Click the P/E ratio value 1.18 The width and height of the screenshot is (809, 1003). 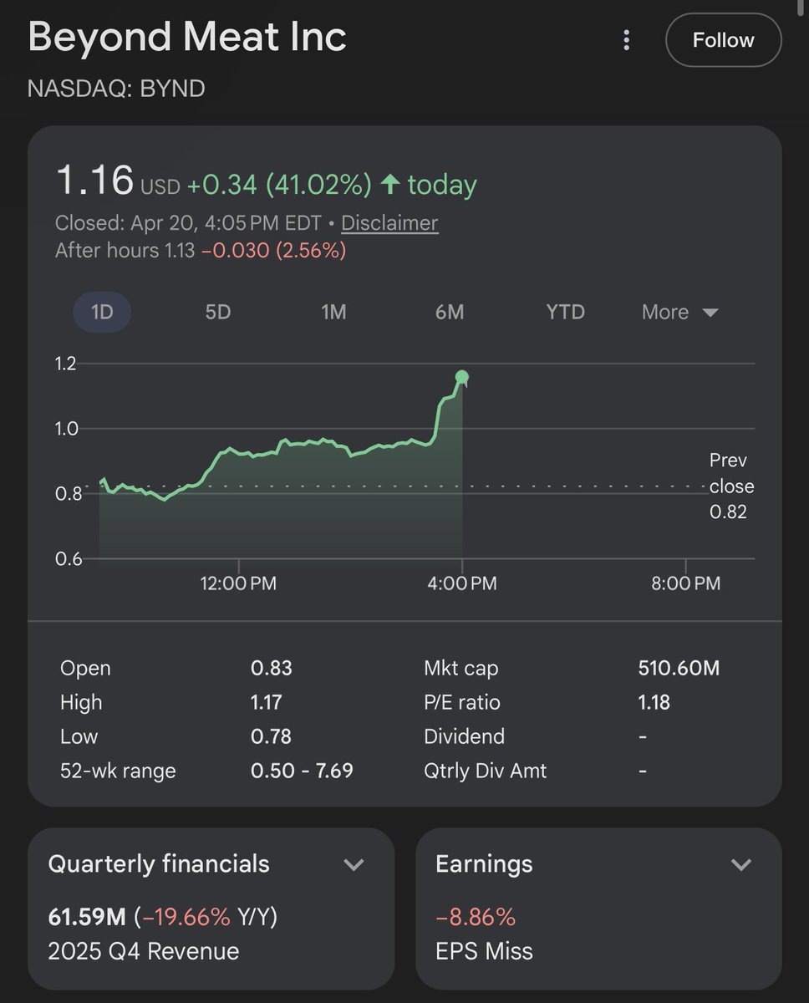click(654, 702)
